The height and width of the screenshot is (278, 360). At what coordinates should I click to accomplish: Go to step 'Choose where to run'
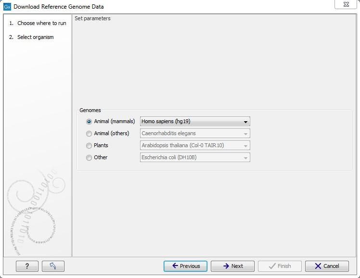[x=41, y=23]
